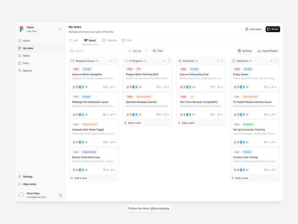Image resolution: width=298 pixels, height=224 pixels.
Task: Click Add a card under In Progress
Action: coord(132,123)
